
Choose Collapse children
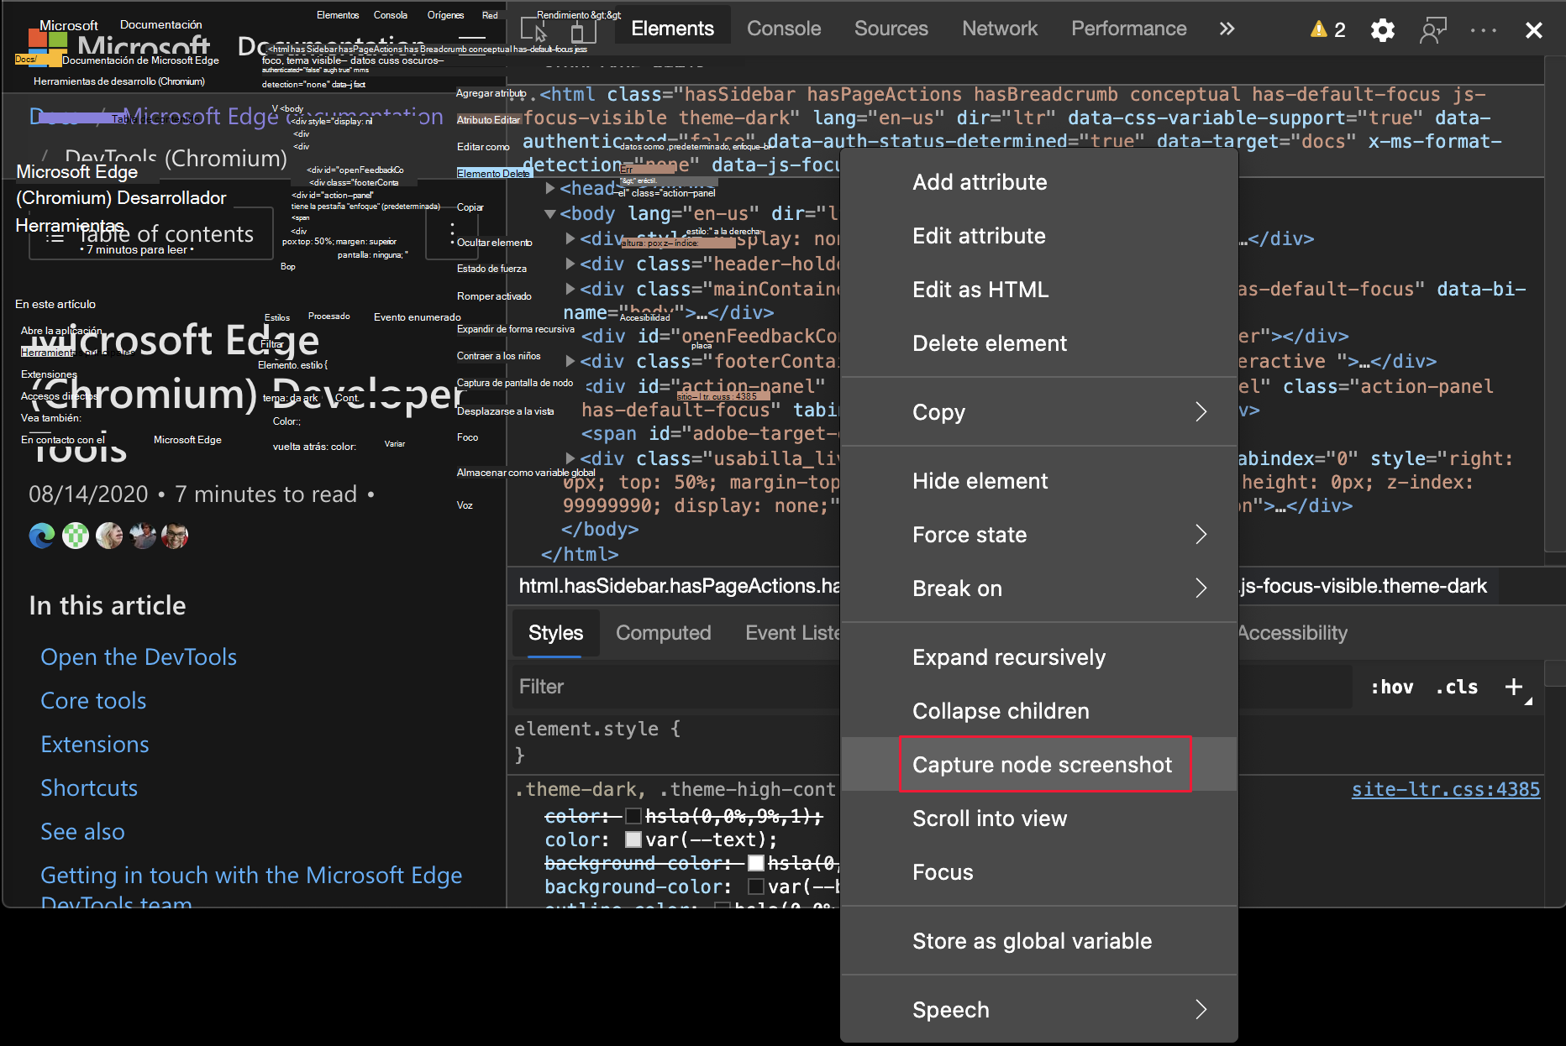(1039, 711)
